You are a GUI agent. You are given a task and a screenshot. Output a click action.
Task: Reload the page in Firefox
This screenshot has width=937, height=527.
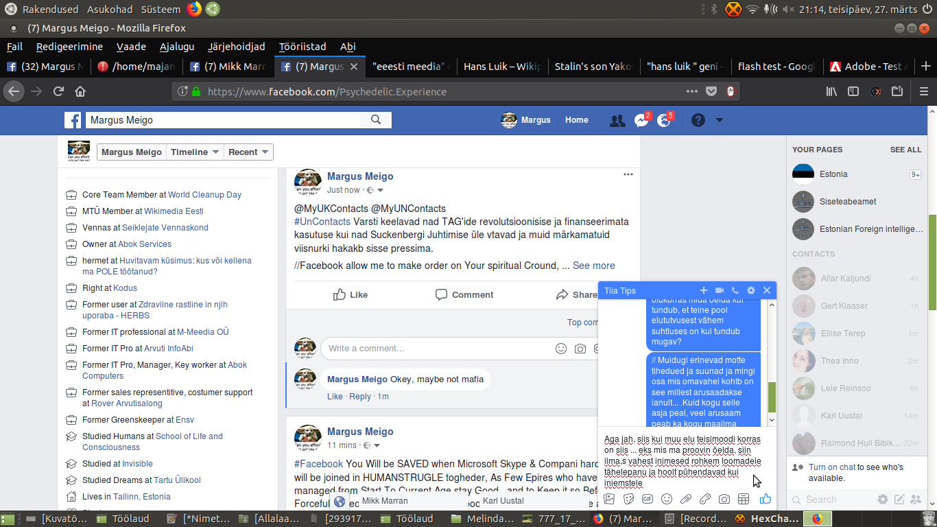[x=59, y=91]
